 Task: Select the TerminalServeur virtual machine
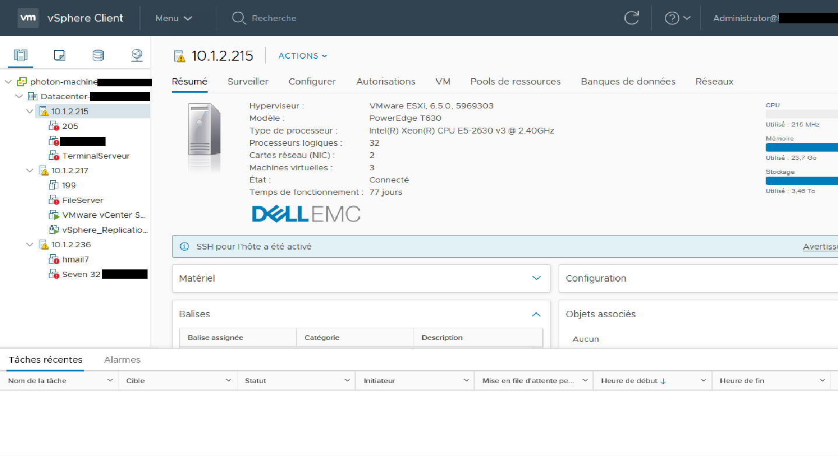coord(96,156)
